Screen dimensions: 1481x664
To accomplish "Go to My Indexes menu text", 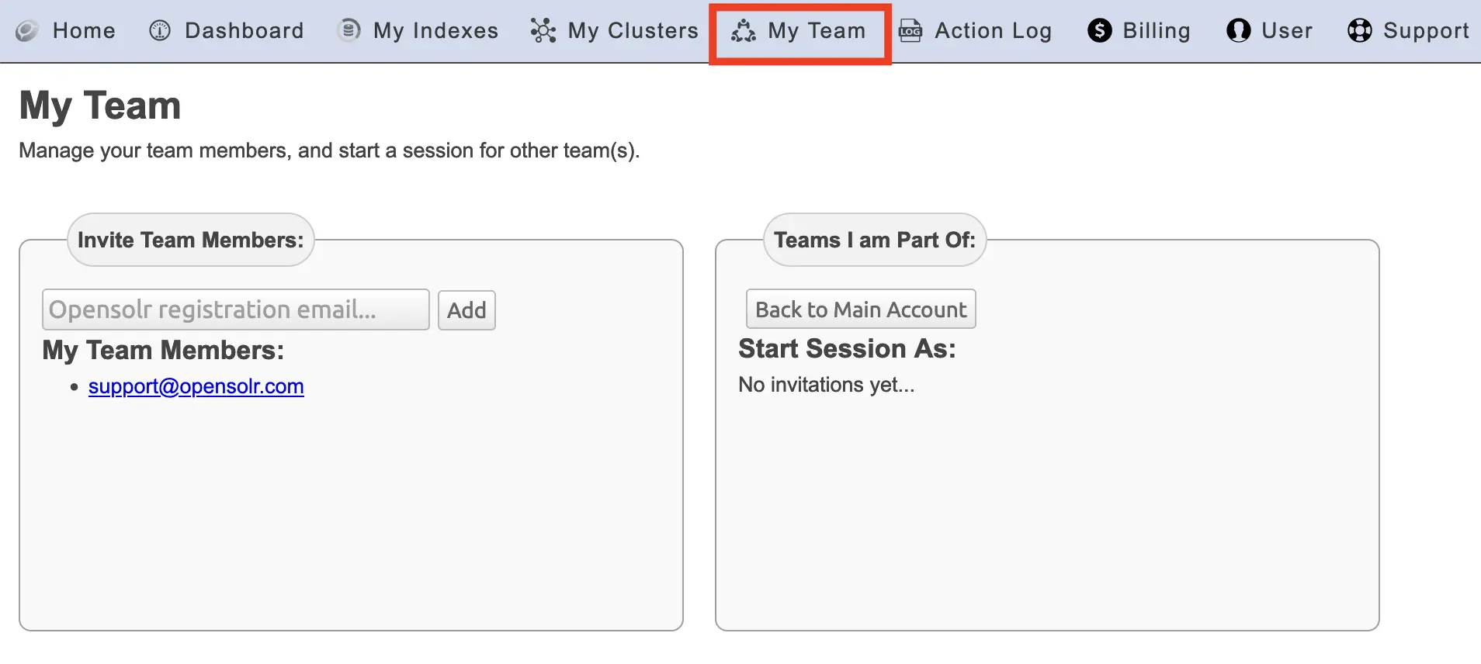I will point(435,31).
